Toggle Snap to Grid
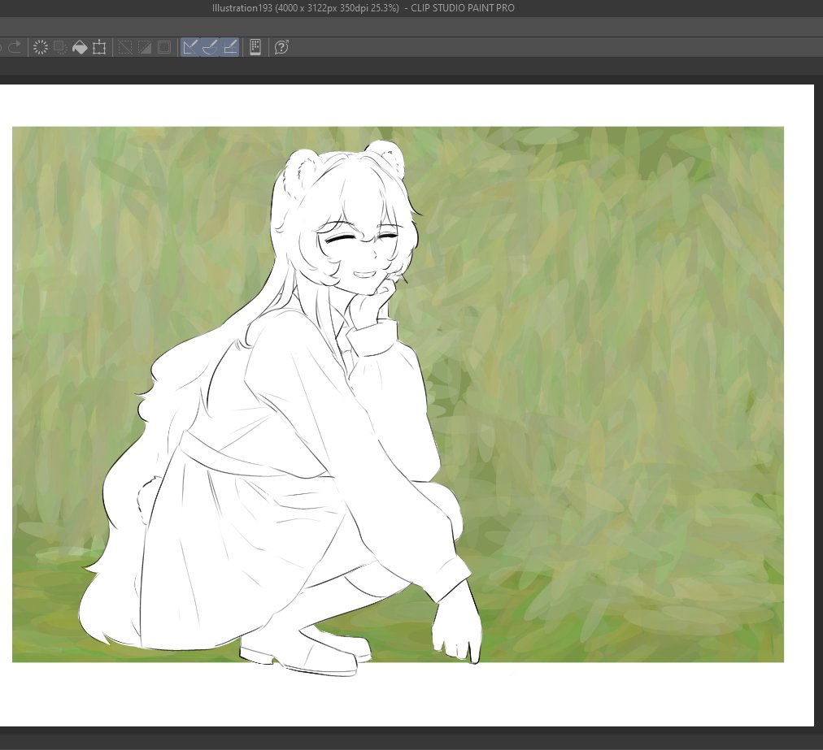The image size is (823, 750). point(230,47)
